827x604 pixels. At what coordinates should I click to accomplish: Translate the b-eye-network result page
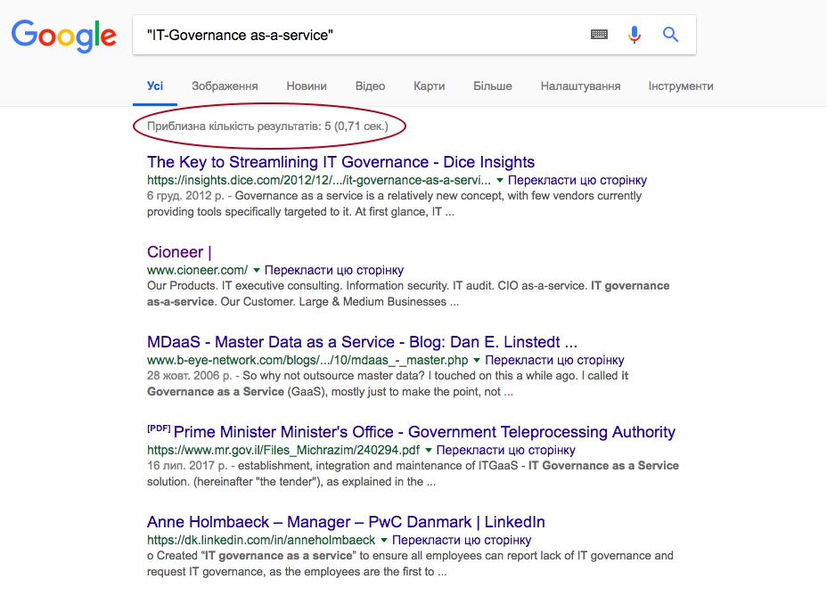point(554,361)
